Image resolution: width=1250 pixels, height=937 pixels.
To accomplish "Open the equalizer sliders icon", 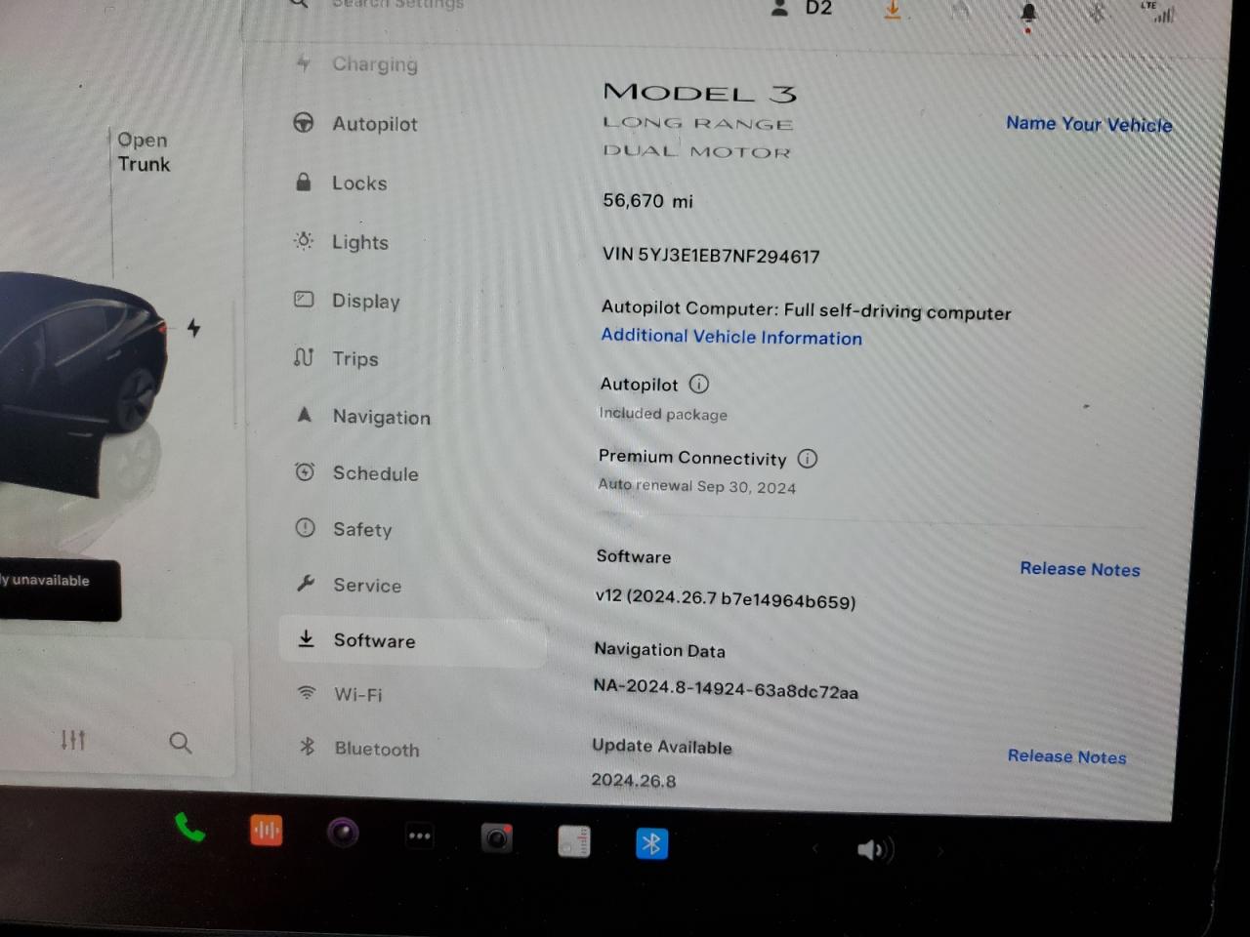I will click(73, 740).
